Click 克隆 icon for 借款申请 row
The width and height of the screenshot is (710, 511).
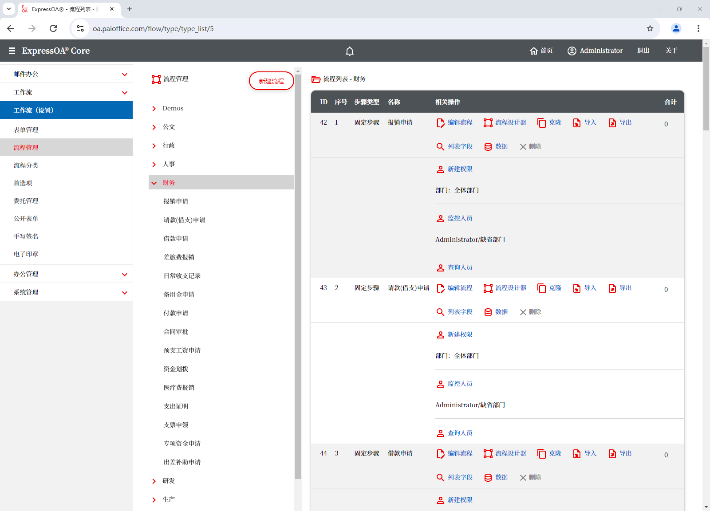(x=541, y=454)
